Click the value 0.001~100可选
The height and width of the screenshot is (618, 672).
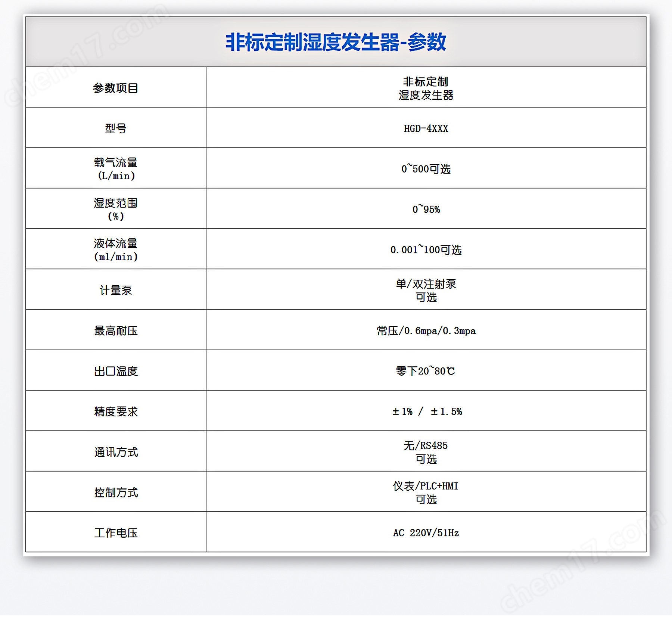pos(426,250)
